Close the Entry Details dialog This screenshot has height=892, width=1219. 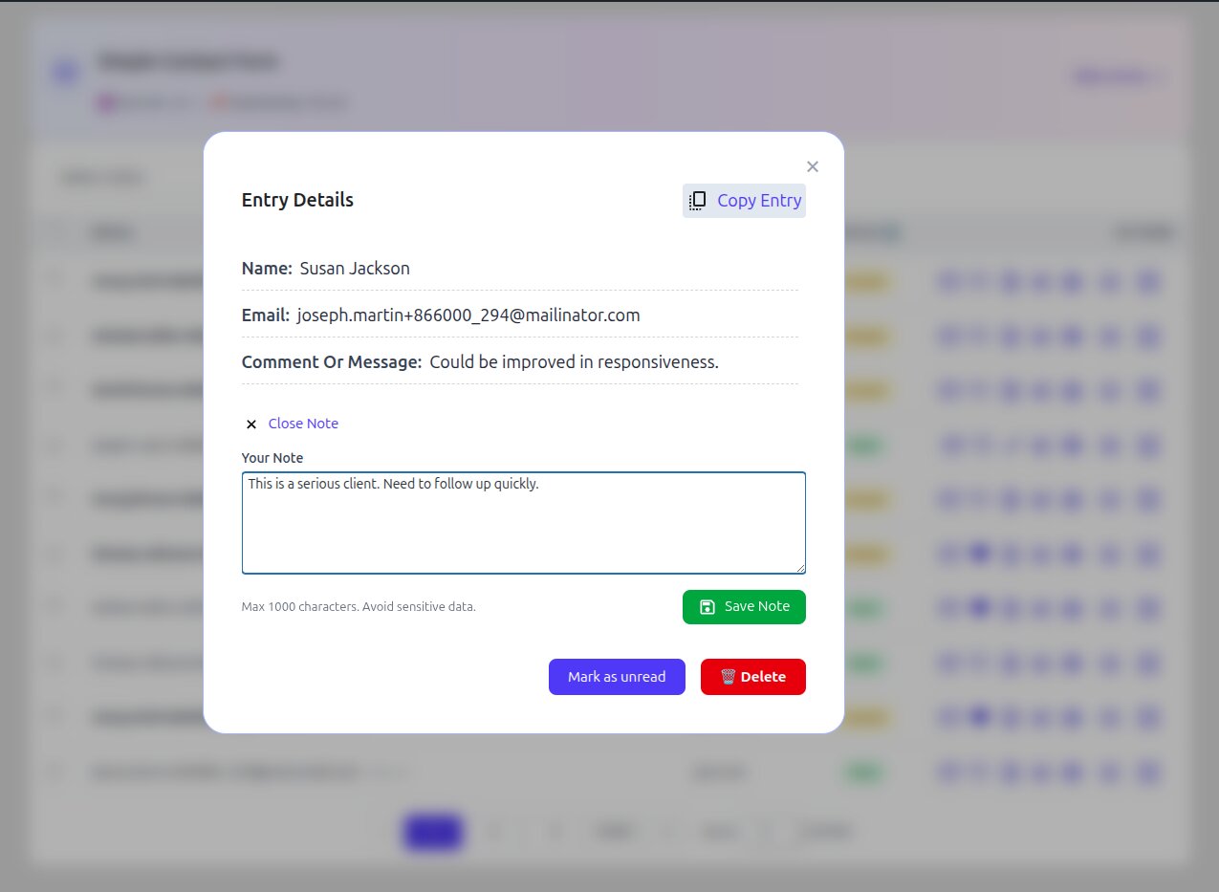[813, 166]
